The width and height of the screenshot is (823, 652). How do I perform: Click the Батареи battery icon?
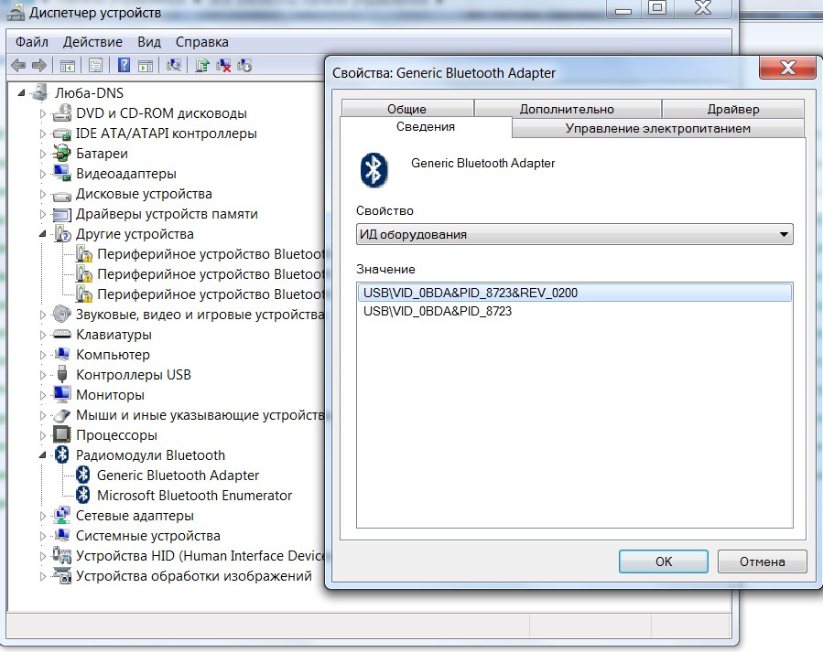(x=62, y=153)
